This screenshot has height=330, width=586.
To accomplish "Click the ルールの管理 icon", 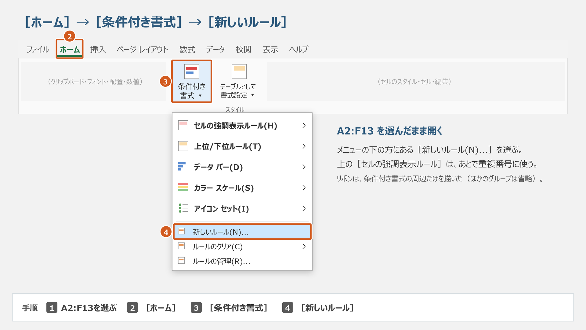I will [181, 260].
